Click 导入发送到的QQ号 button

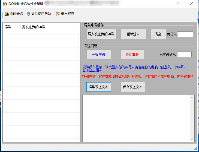click(101, 34)
